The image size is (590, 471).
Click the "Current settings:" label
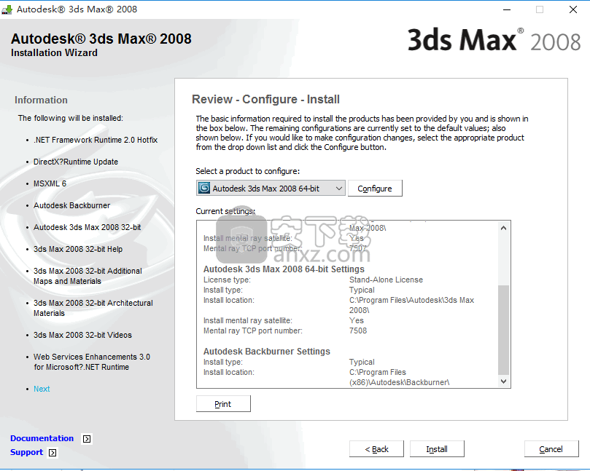(225, 211)
